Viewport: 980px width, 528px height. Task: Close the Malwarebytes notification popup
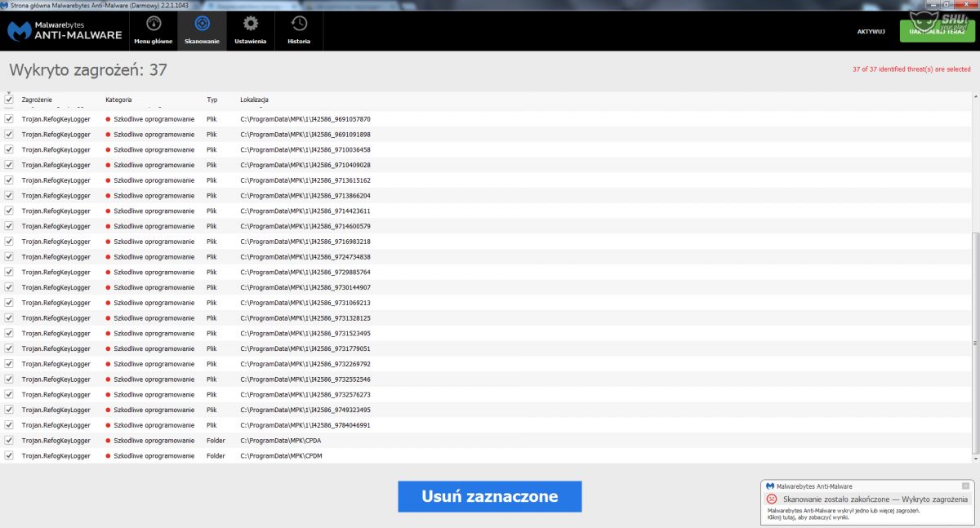(x=965, y=486)
